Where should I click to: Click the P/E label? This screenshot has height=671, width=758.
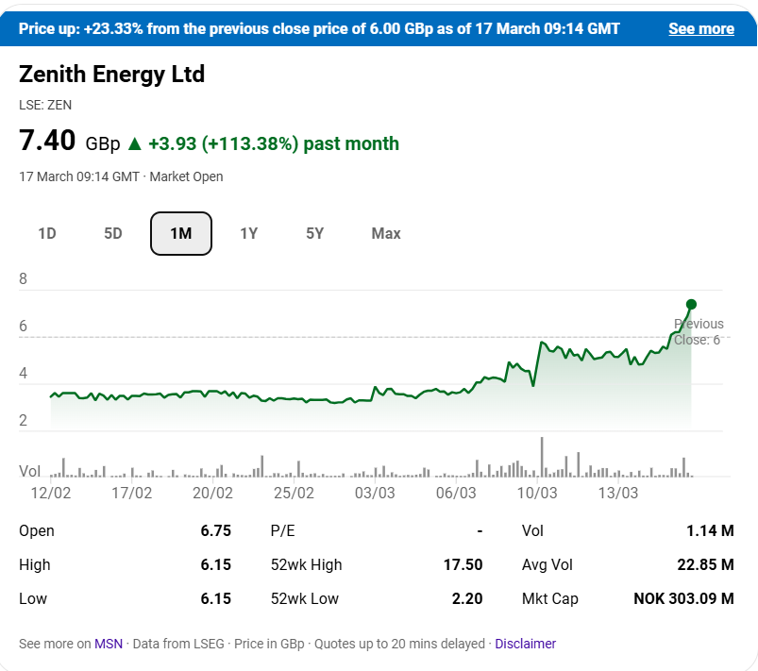(283, 530)
